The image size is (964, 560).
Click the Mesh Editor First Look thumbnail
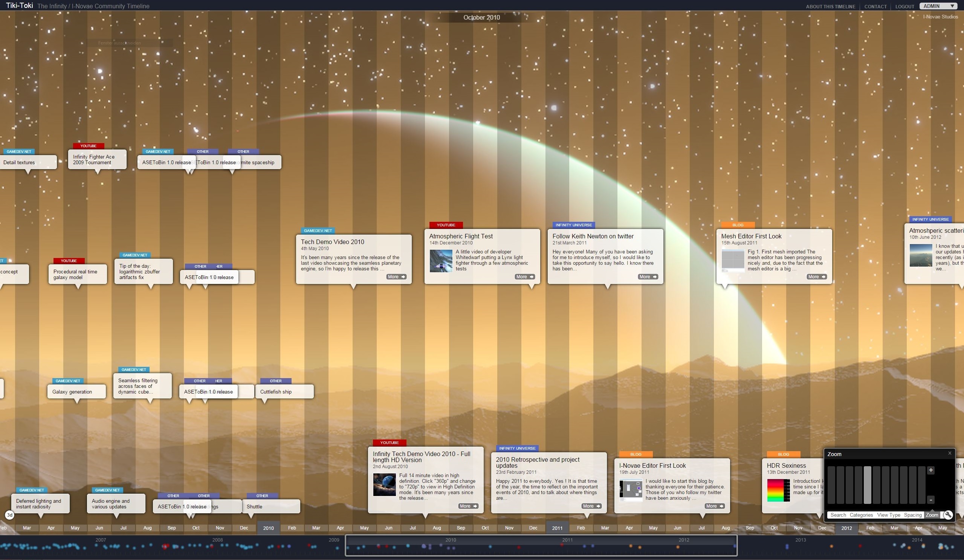pos(733,261)
